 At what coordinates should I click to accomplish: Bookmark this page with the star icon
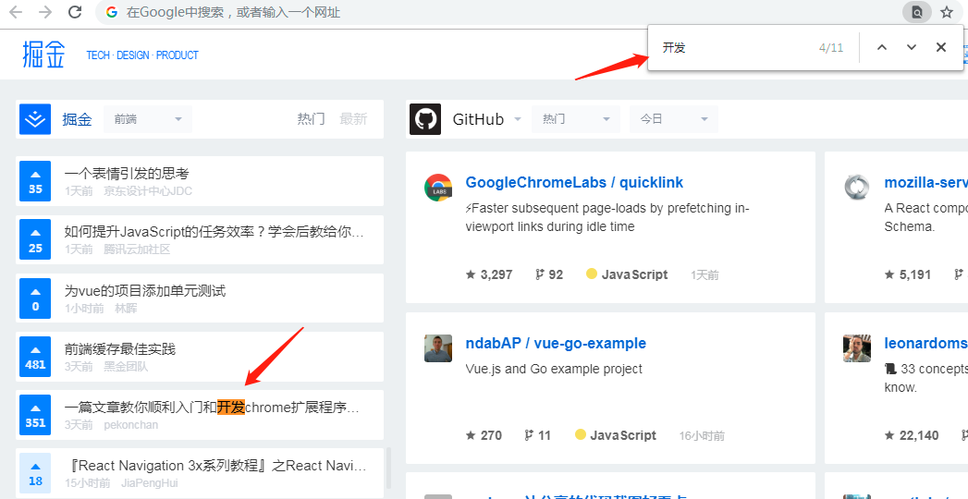(947, 12)
